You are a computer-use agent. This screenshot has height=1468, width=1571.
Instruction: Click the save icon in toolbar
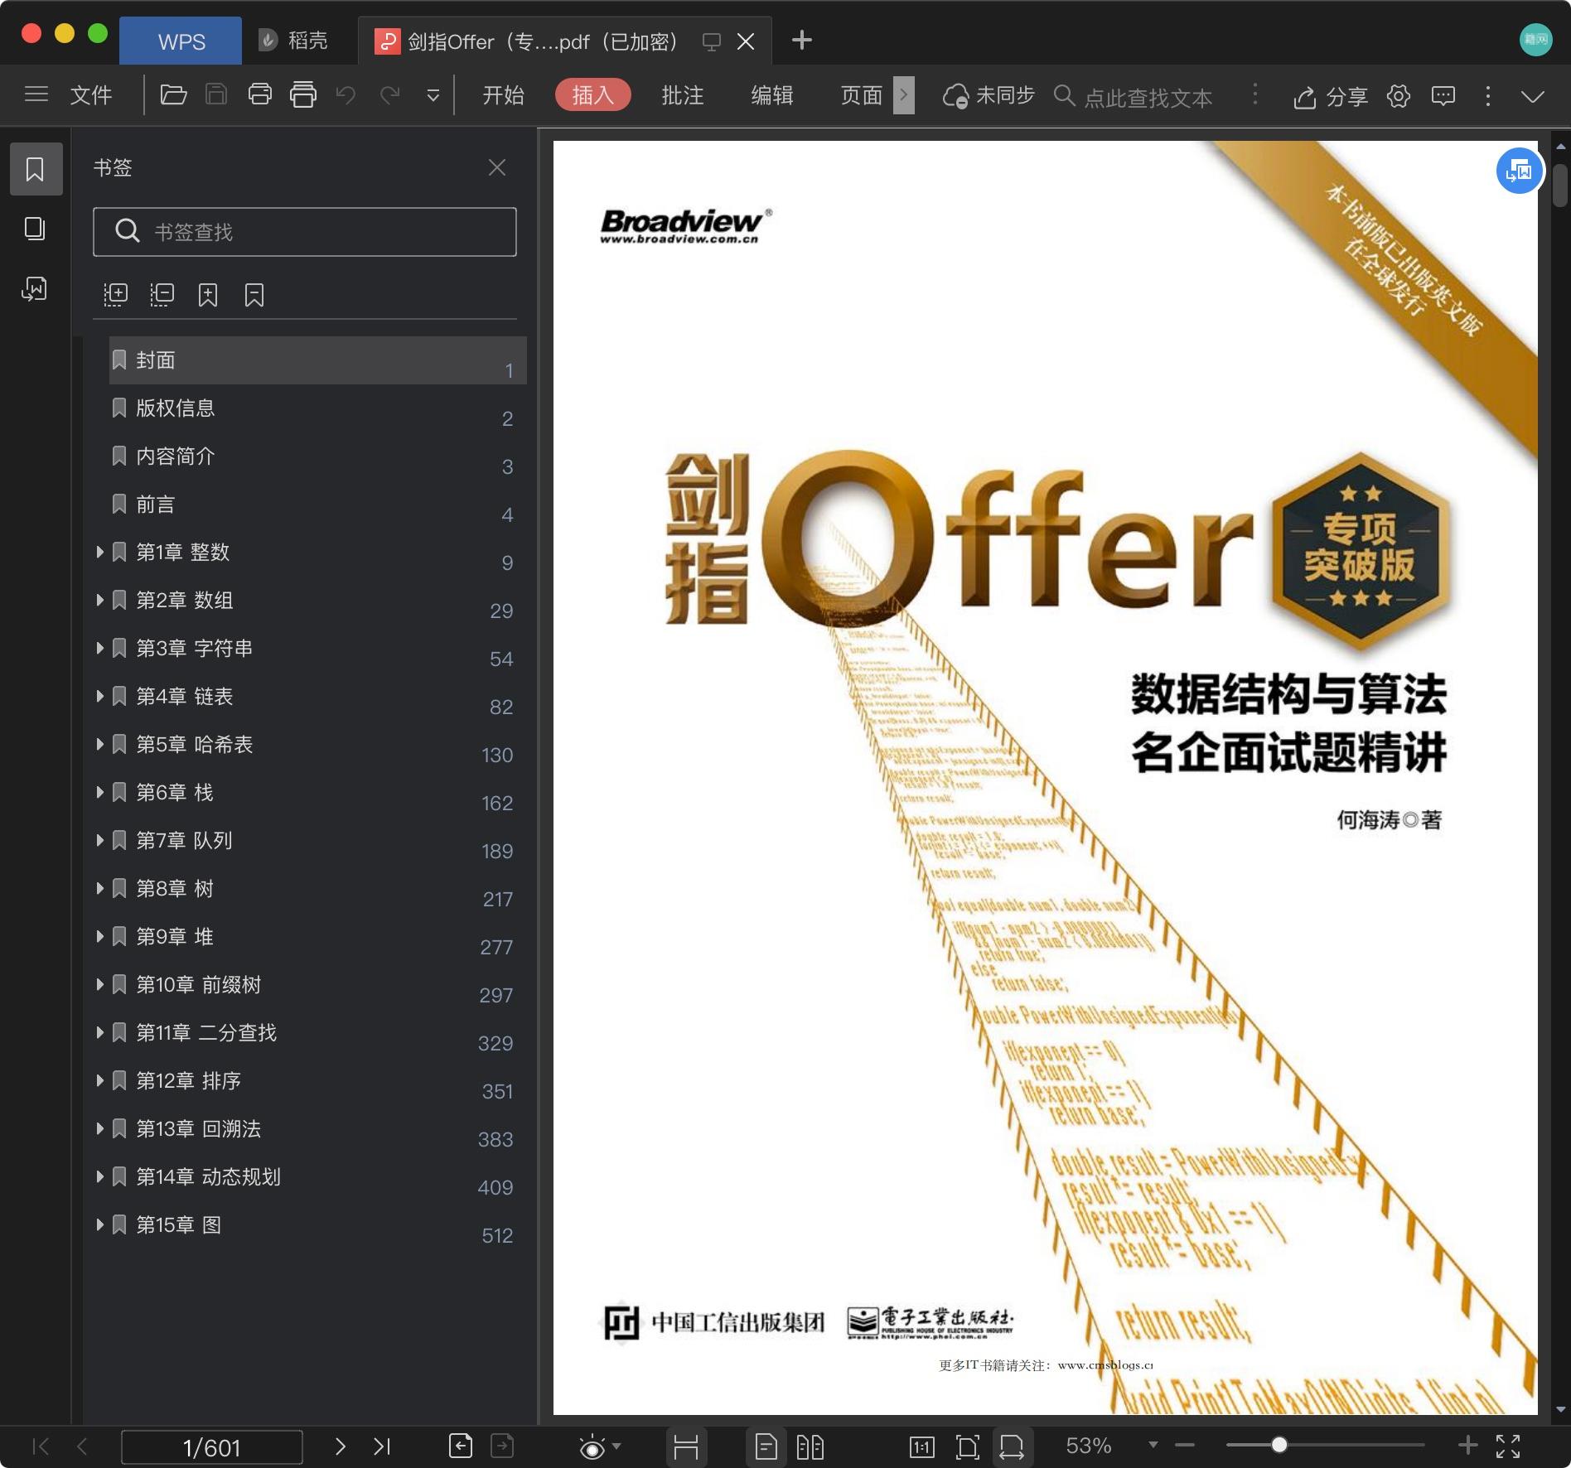216,94
